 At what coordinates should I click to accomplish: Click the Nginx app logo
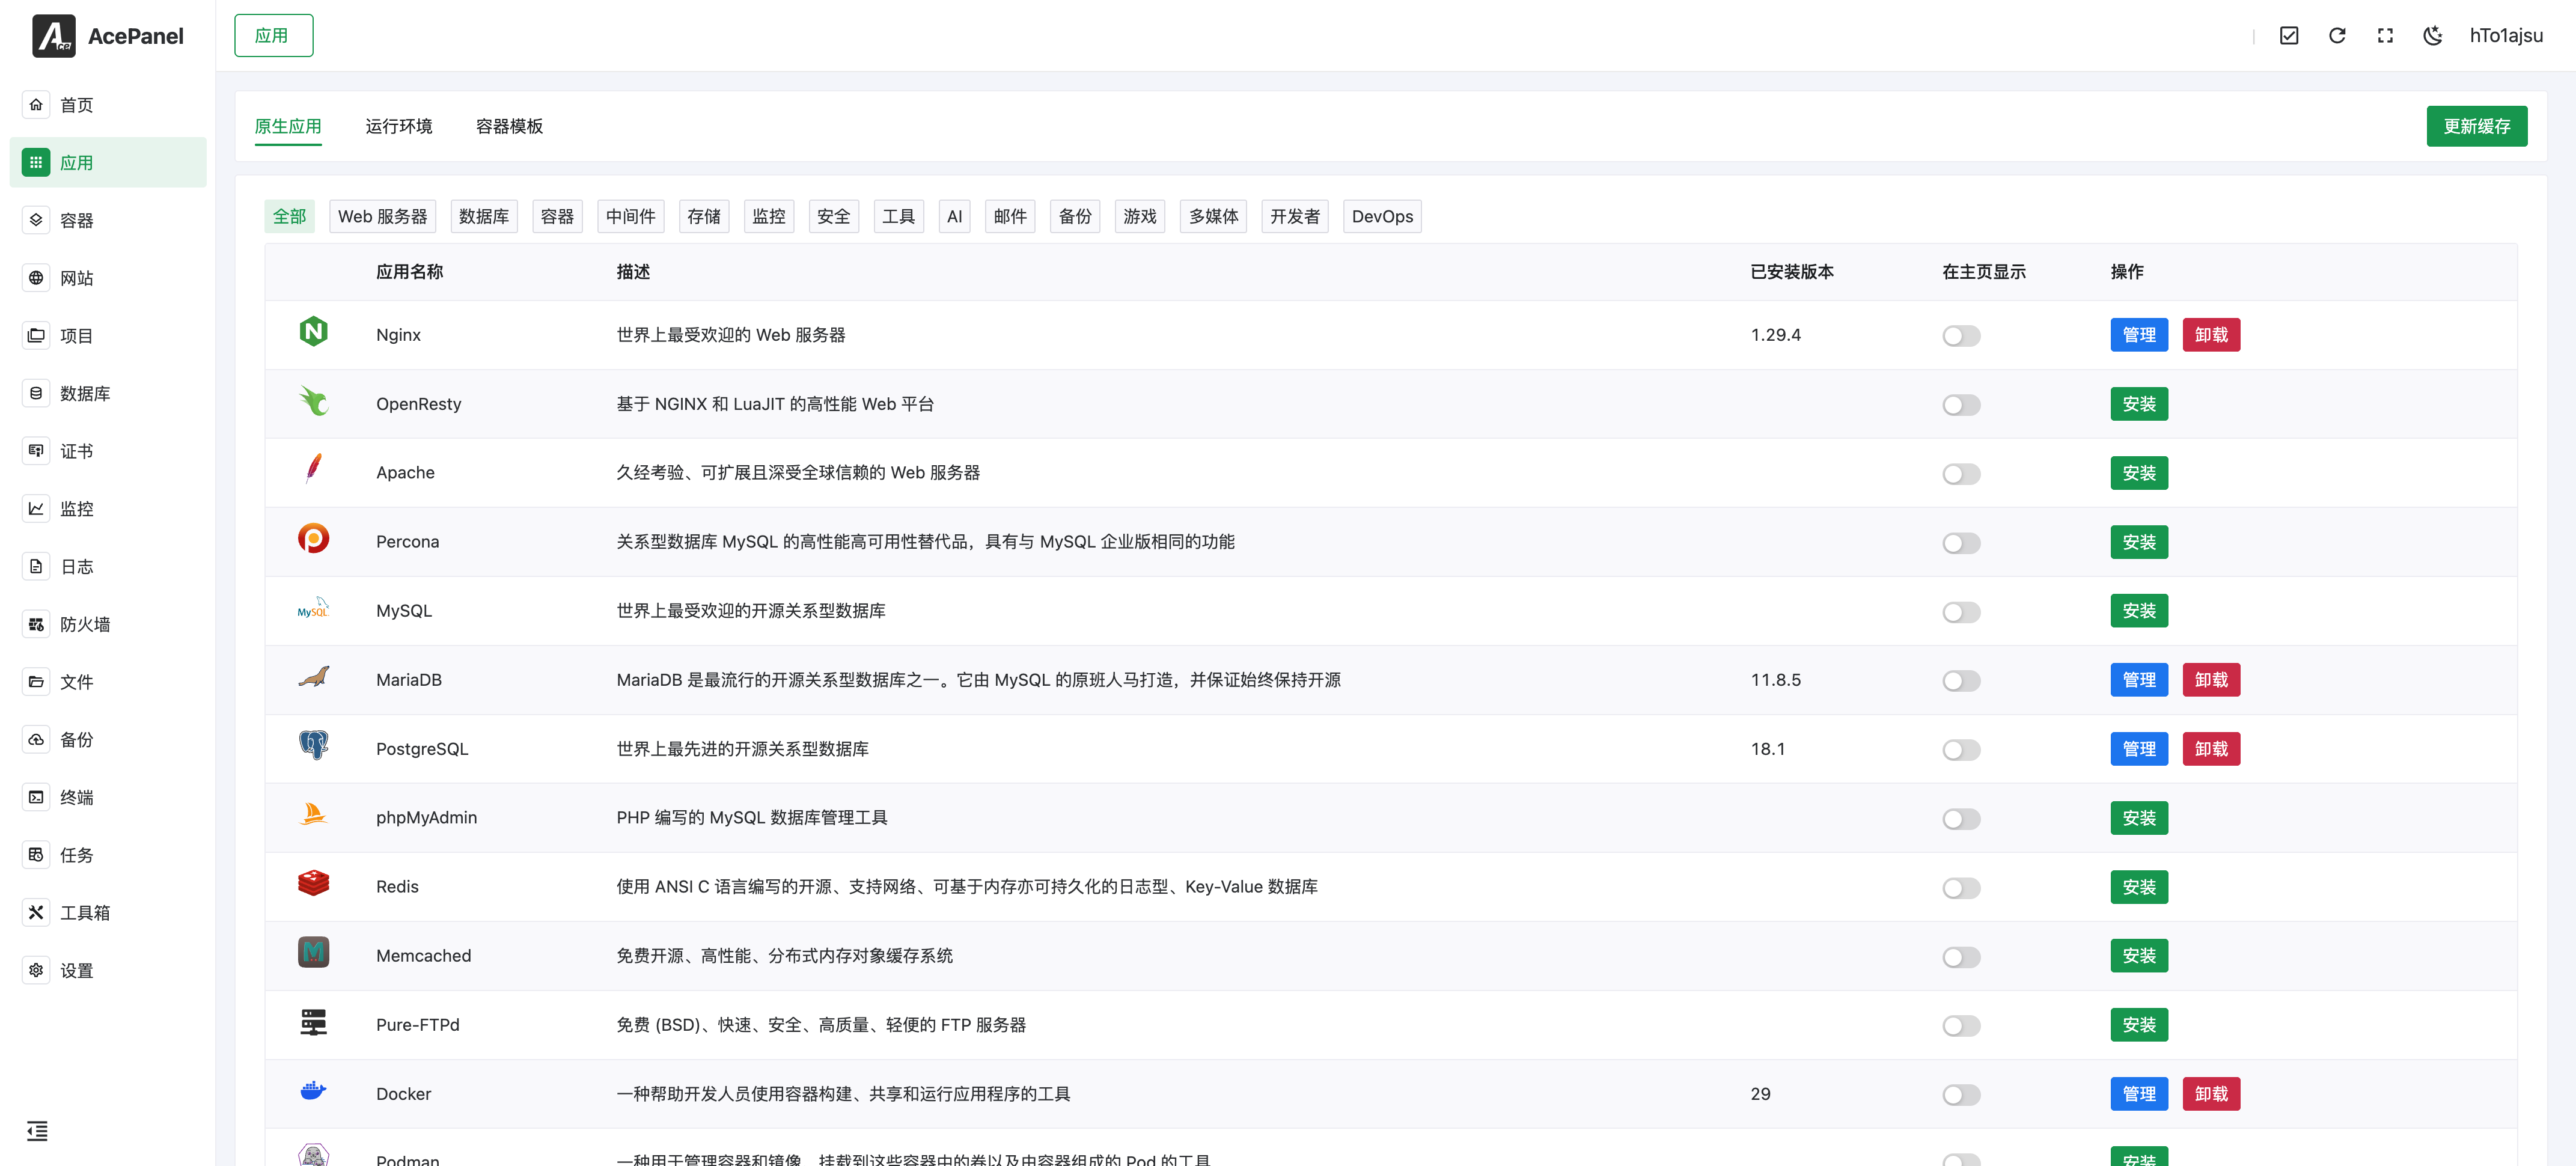(313, 332)
